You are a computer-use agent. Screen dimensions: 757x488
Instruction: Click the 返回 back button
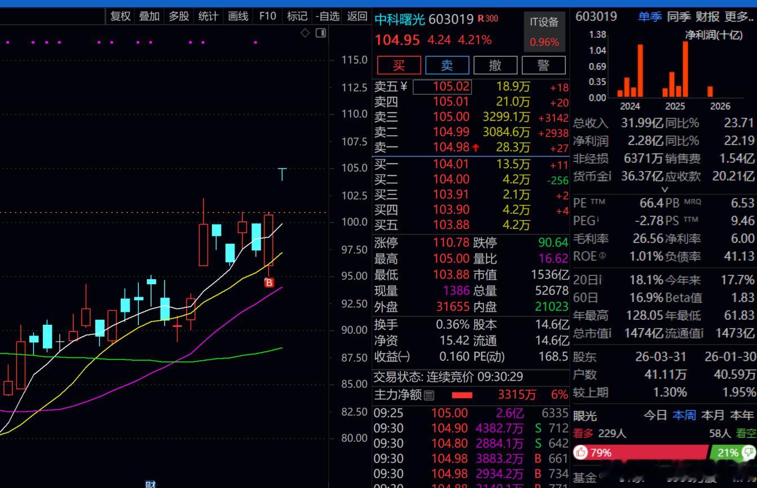click(357, 16)
